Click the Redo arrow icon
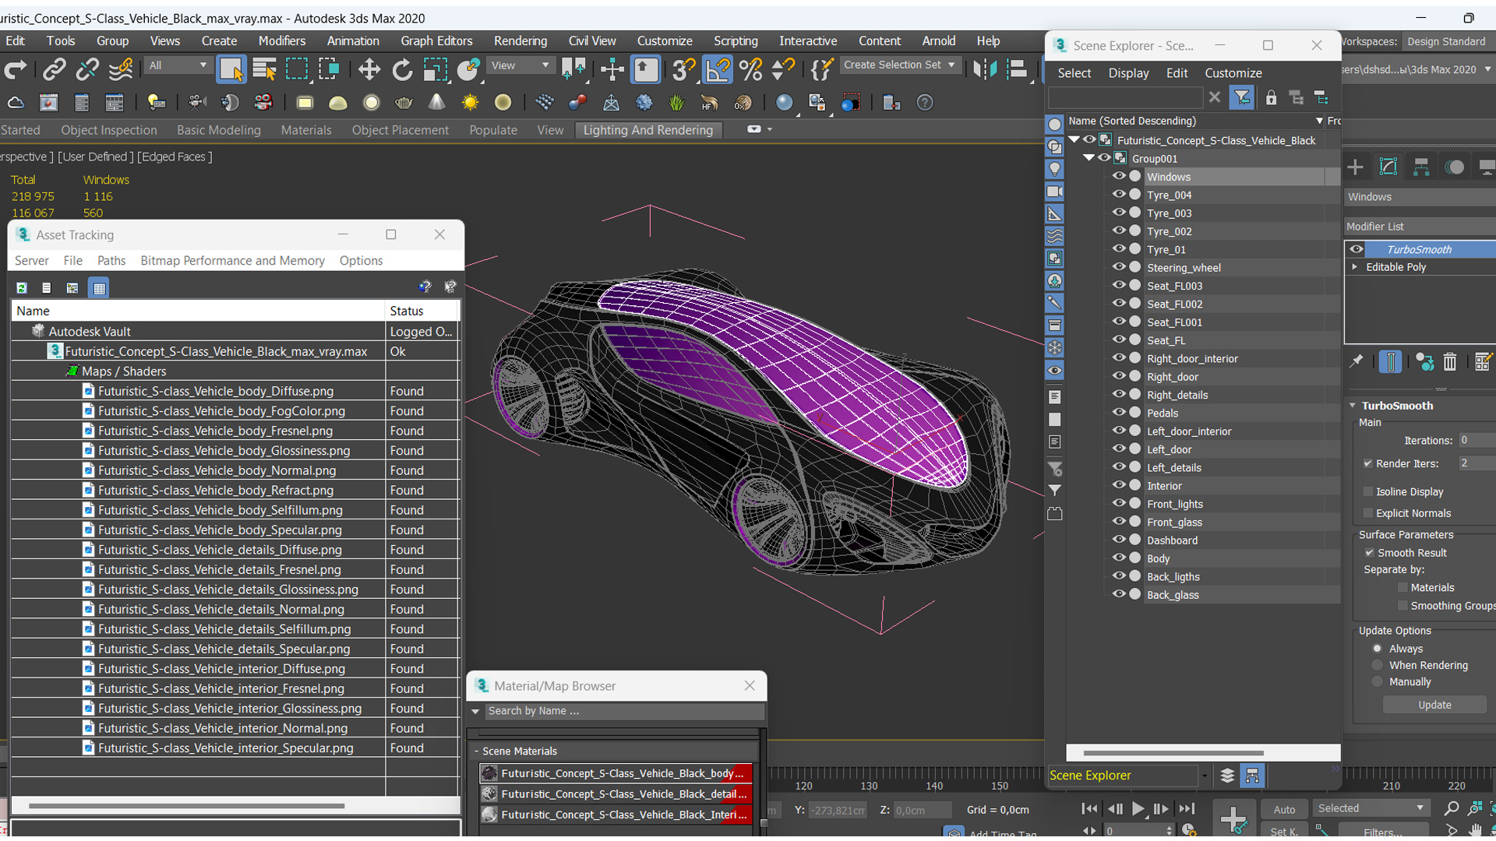The height and width of the screenshot is (841, 1496). [x=15, y=70]
